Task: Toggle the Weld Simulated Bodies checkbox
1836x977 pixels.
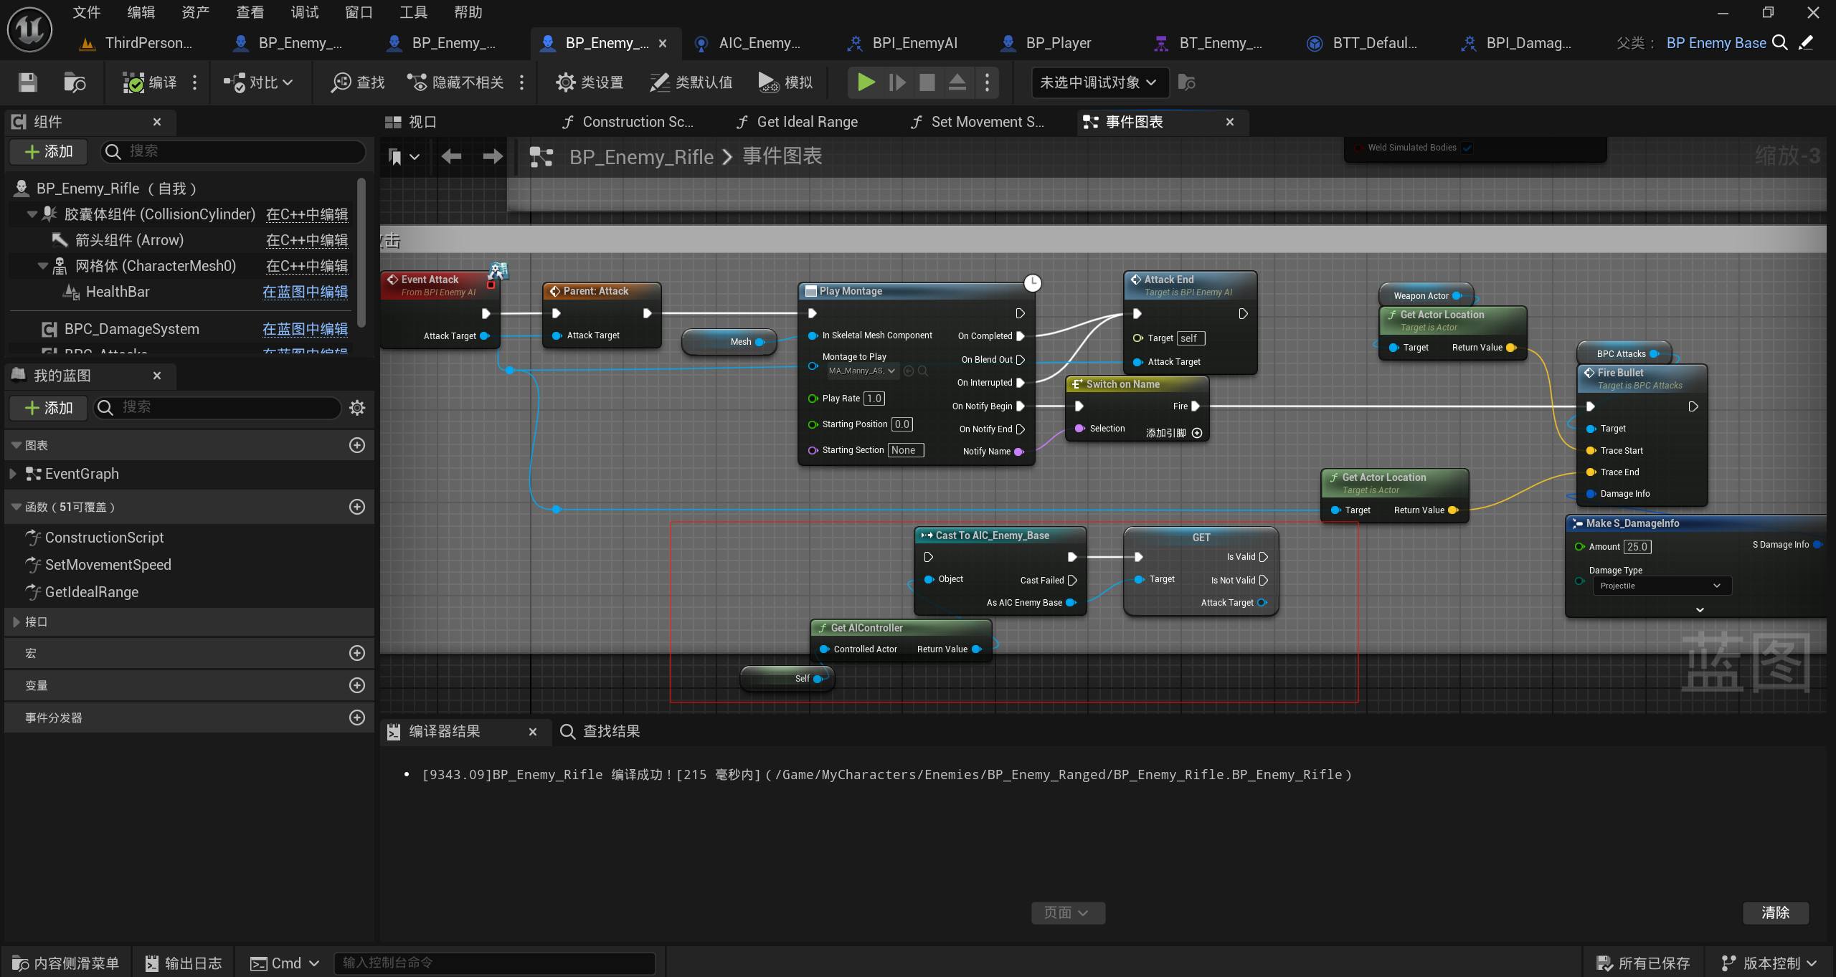Action: click(x=1467, y=148)
